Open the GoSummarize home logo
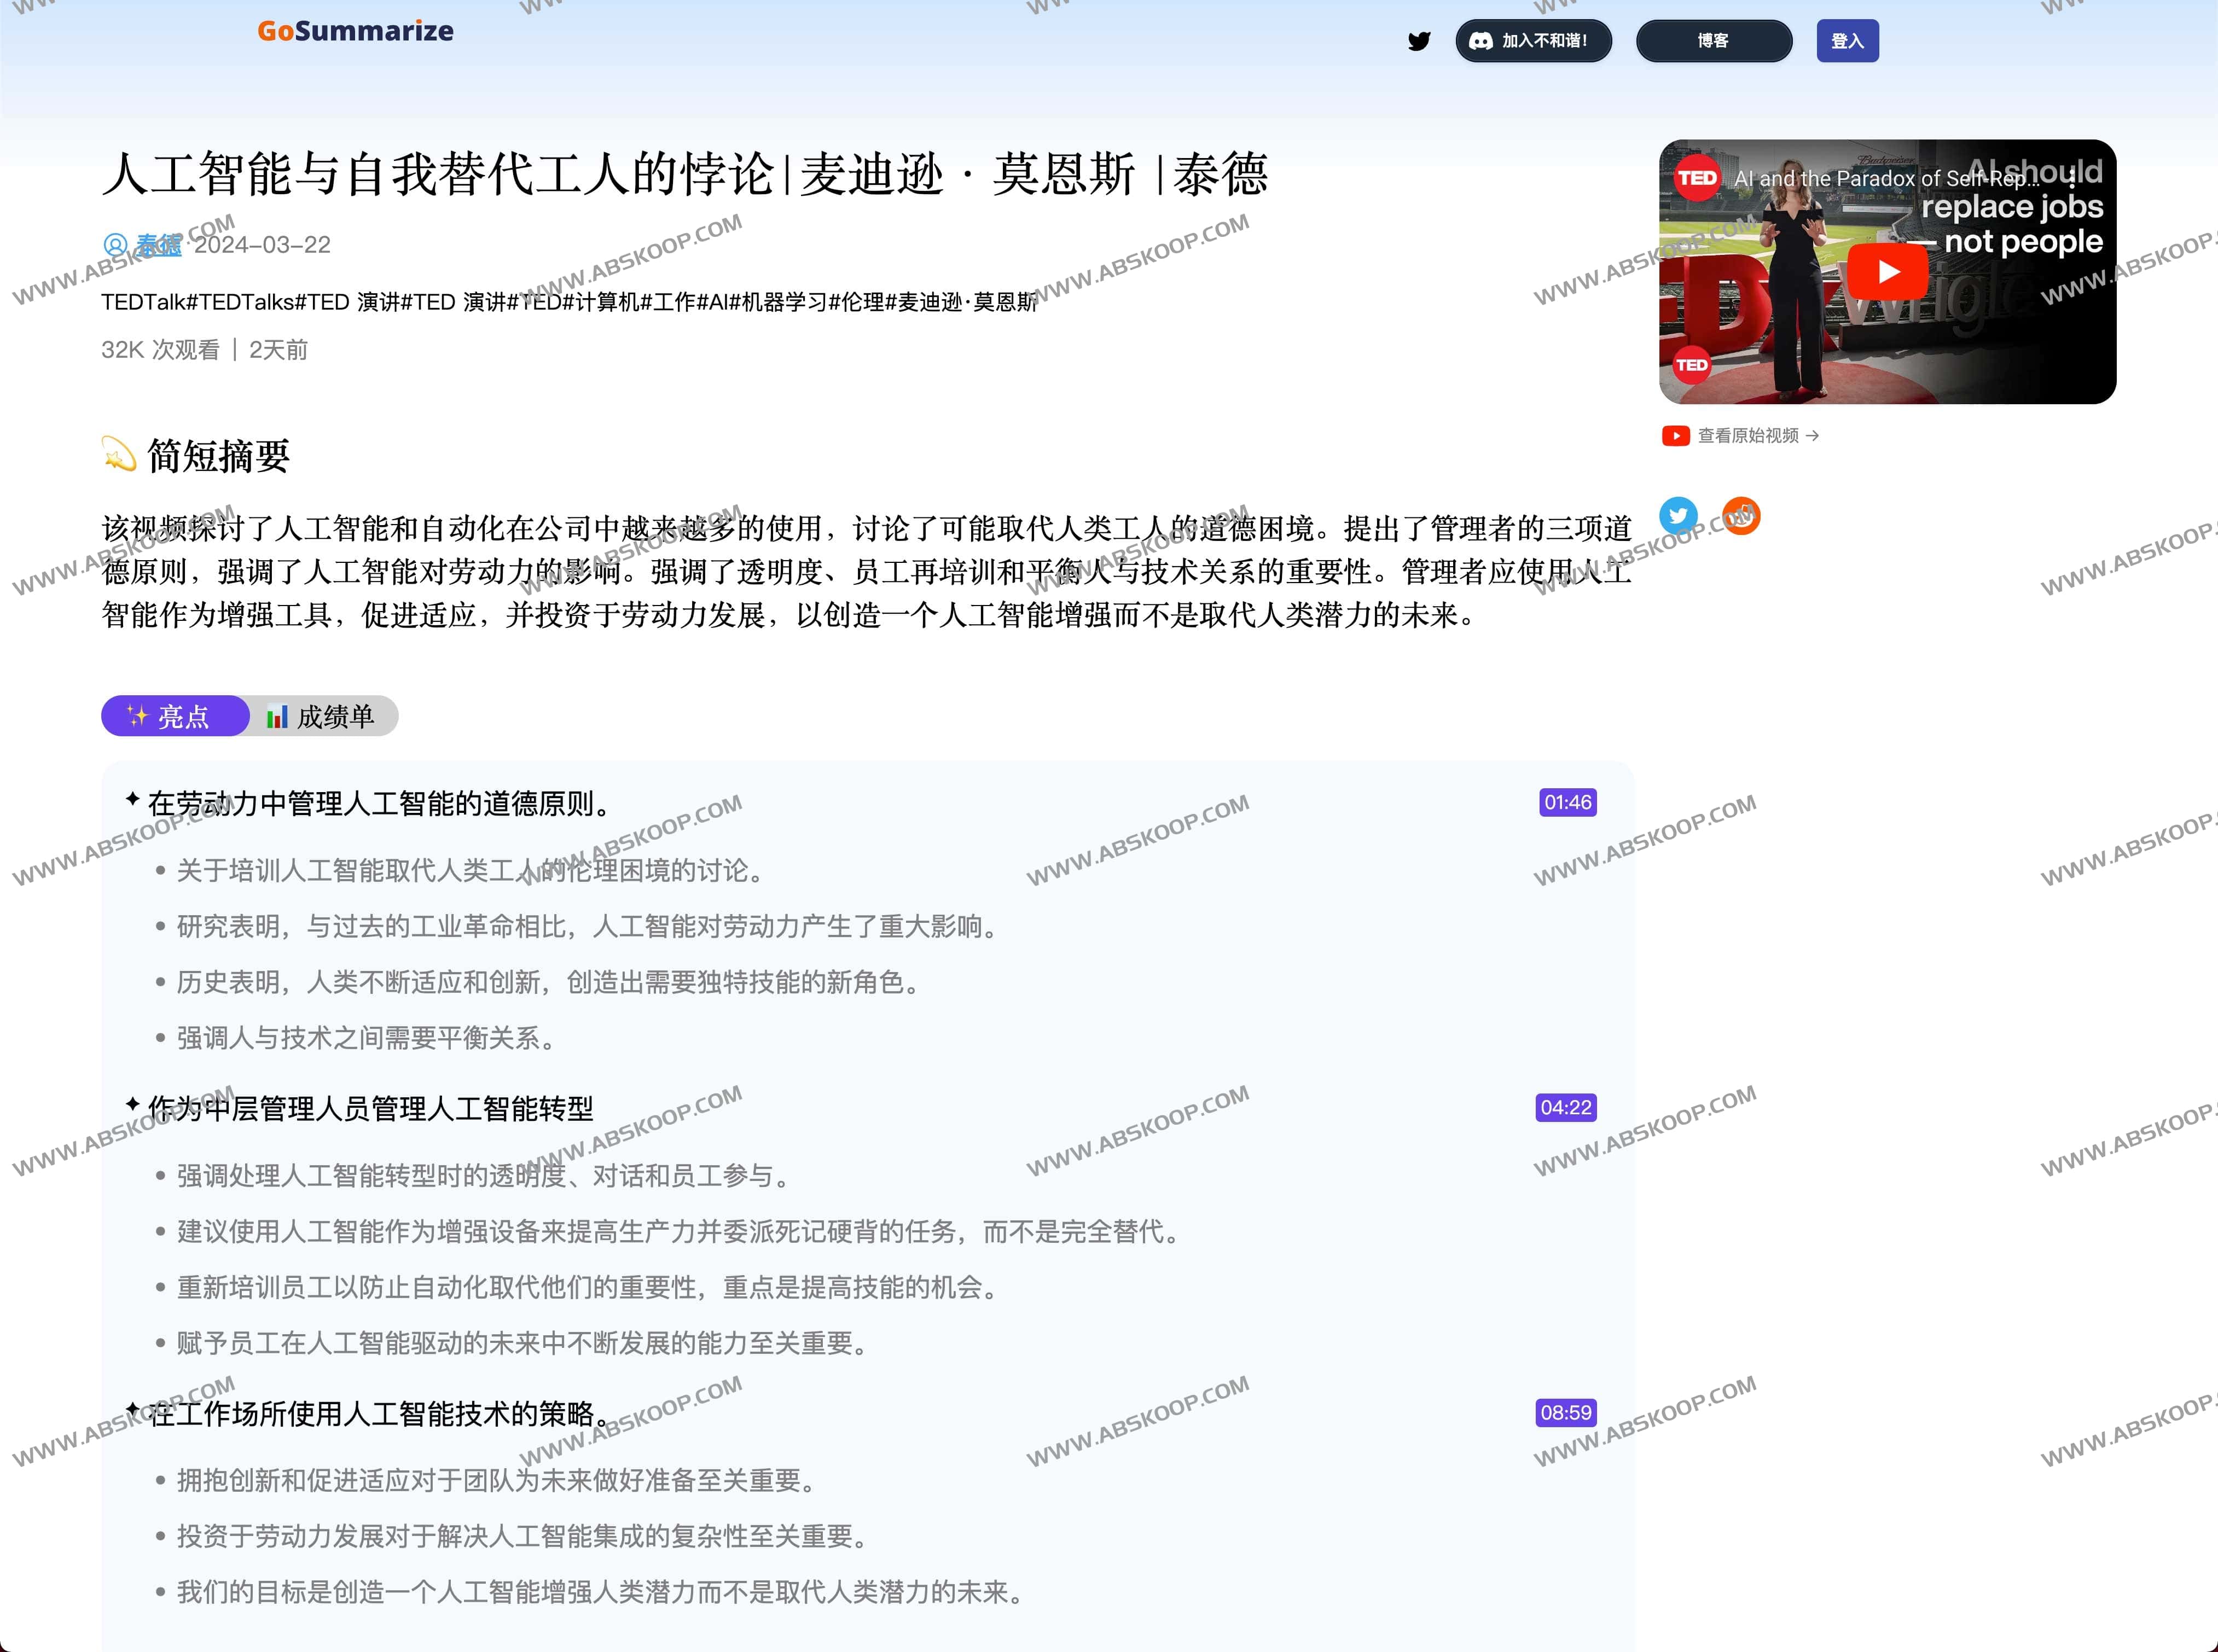This screenshot has height=1652, width=2218. point(355,31)
